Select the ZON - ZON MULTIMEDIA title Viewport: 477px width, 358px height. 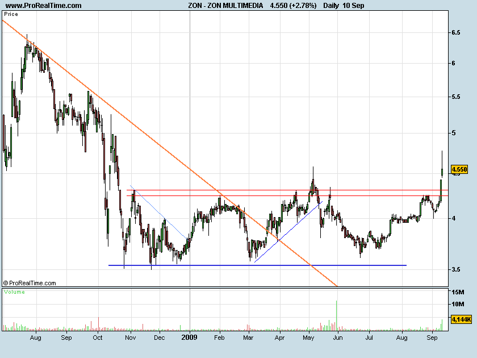coord(225,6)
